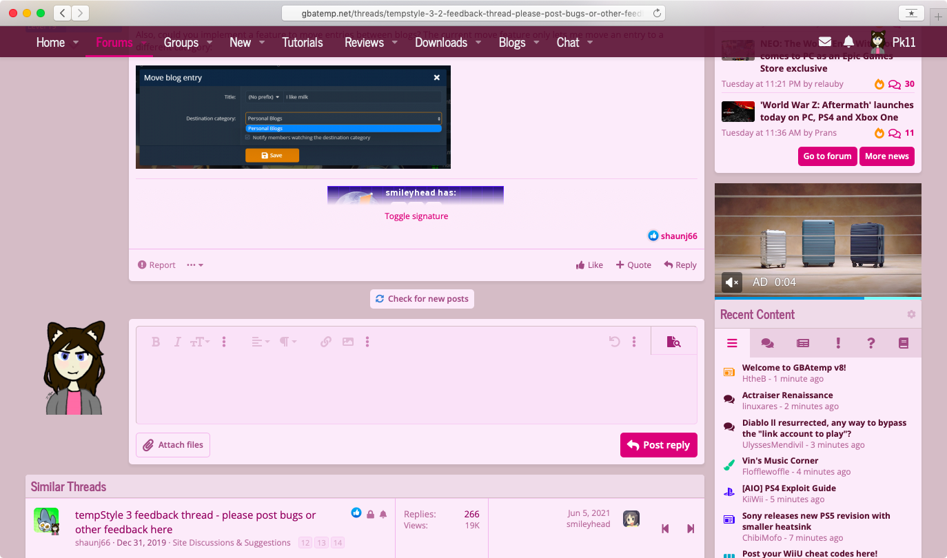Expand the Downloads dropdown arrow
The width and height of the screenshot is (947, 558).
478,43
